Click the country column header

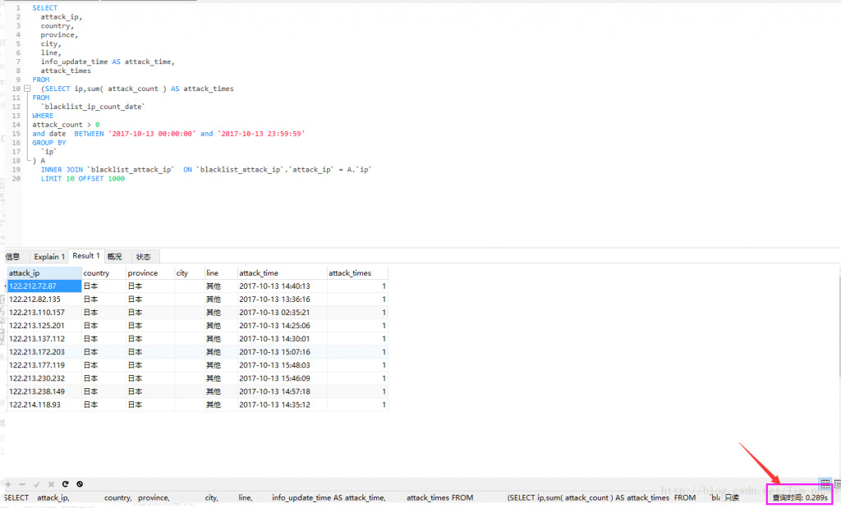click(x=103, y=272)
